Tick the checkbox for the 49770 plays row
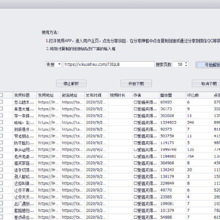The image size is (220, 220). pyautogui.click(x=1, y=190)
